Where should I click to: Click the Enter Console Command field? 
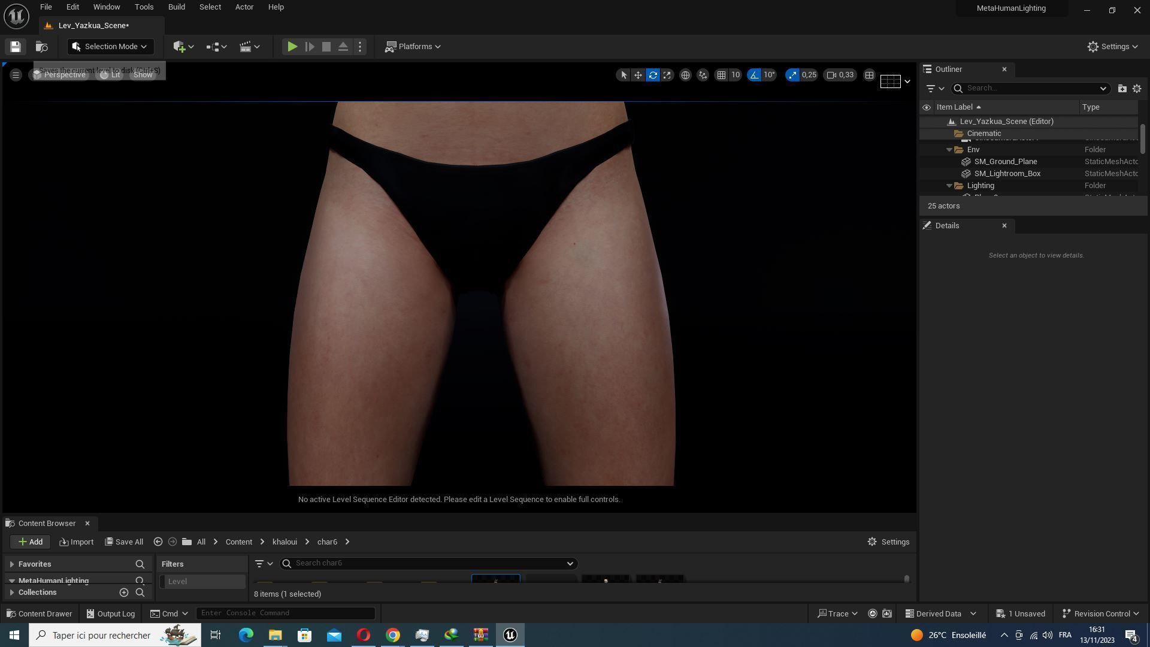pos(285,613)
